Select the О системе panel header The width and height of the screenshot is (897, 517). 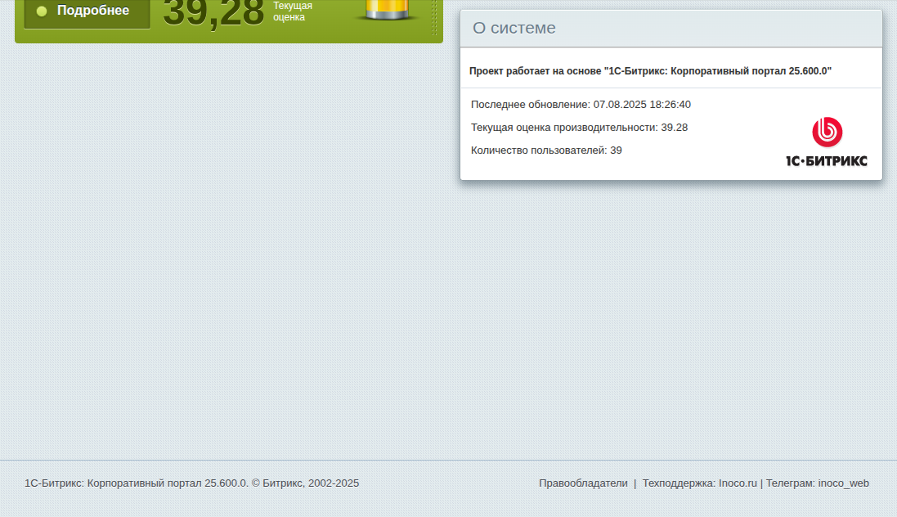click(x=671, y=29)
